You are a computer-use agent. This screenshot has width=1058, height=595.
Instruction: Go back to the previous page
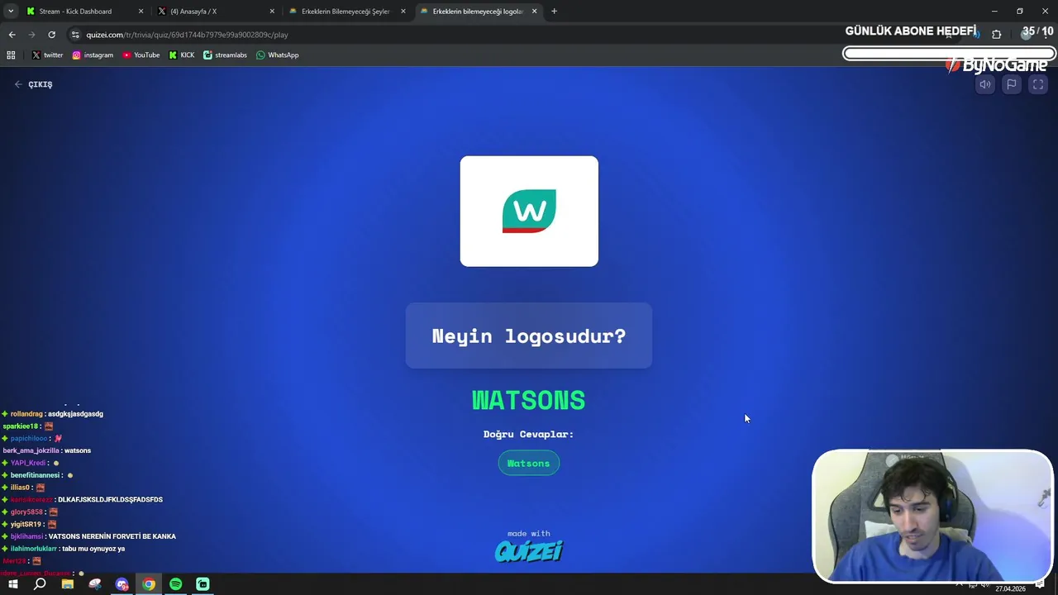coord(12,35)
